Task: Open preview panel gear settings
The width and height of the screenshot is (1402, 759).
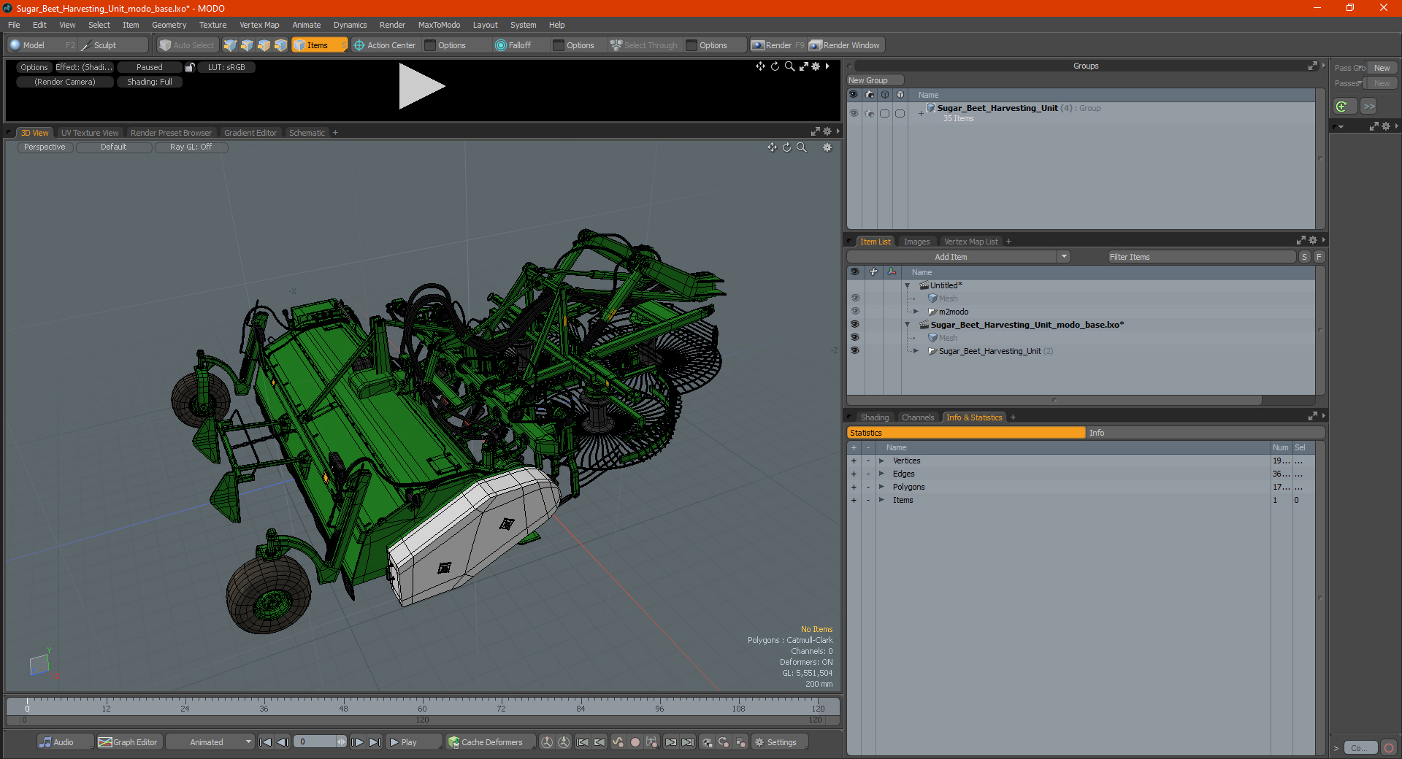Action: [x=816, y=66]
